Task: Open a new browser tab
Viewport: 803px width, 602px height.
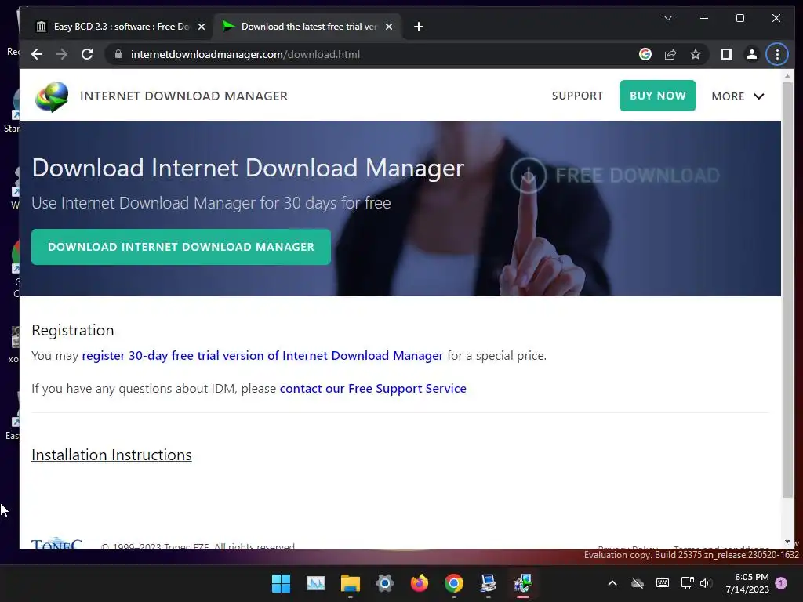Action: (419, 27)
